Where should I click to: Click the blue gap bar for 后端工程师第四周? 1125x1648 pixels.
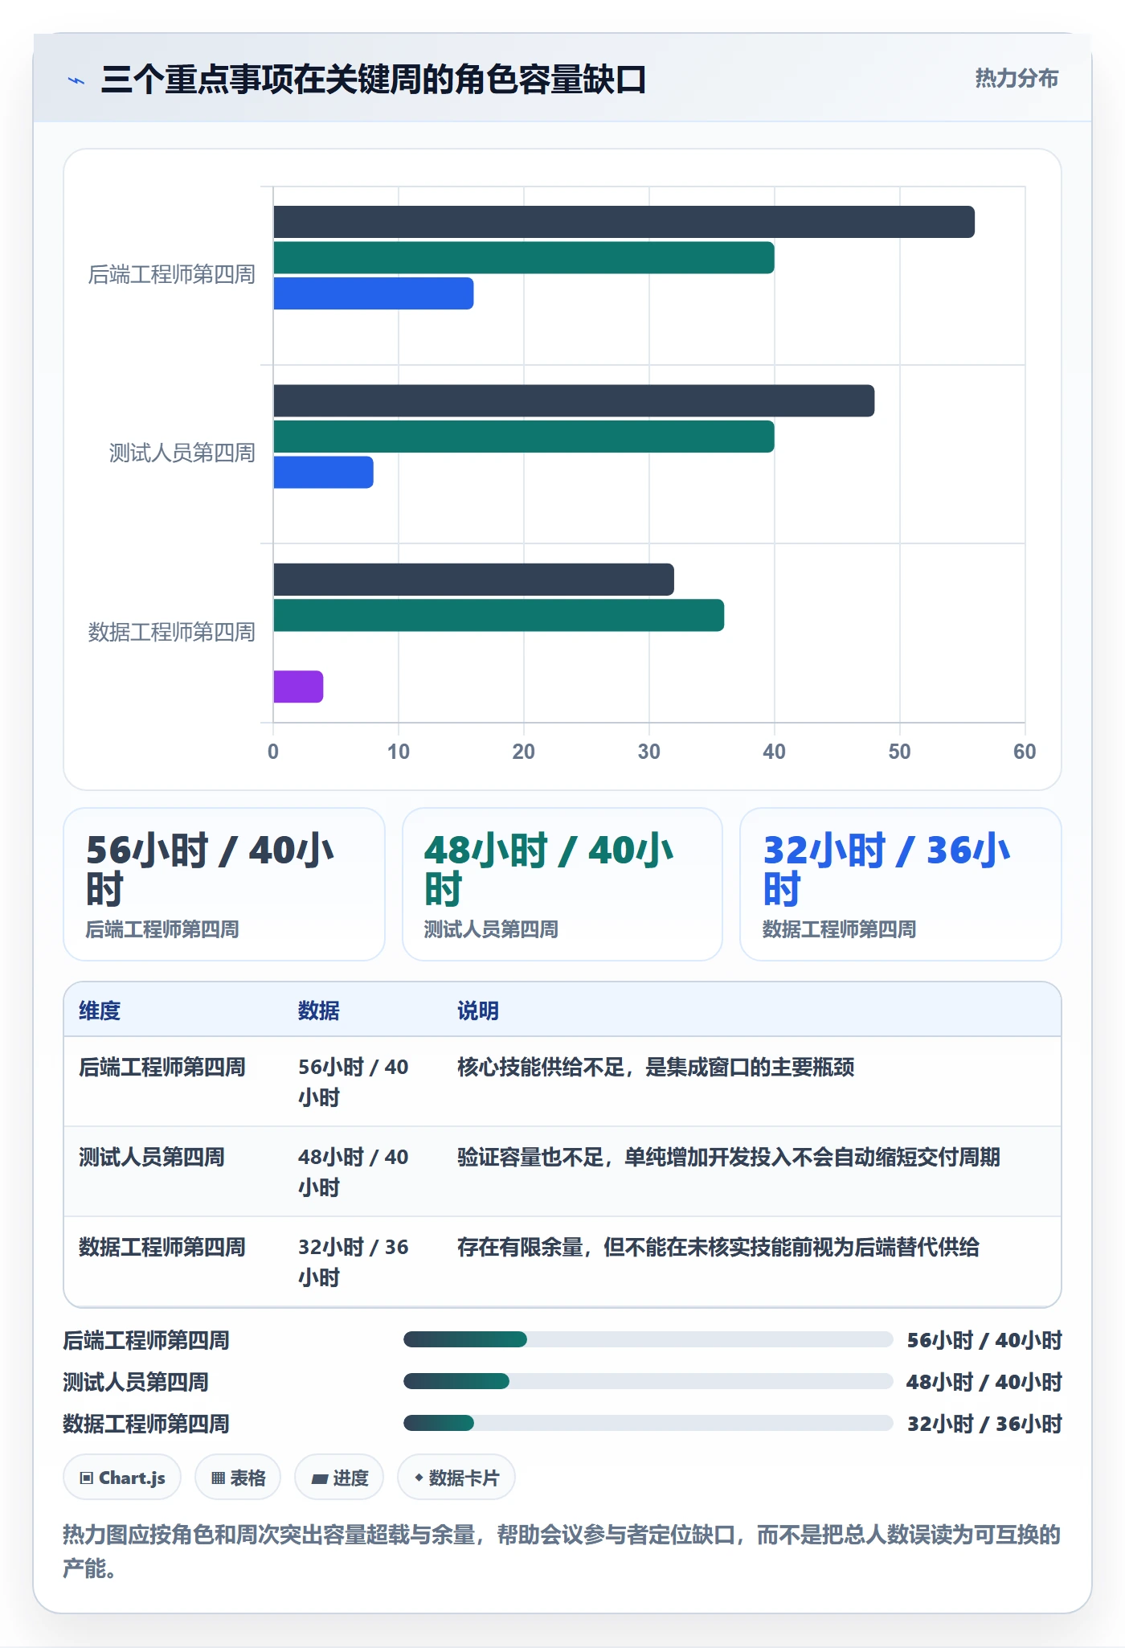tap(374, 293)
